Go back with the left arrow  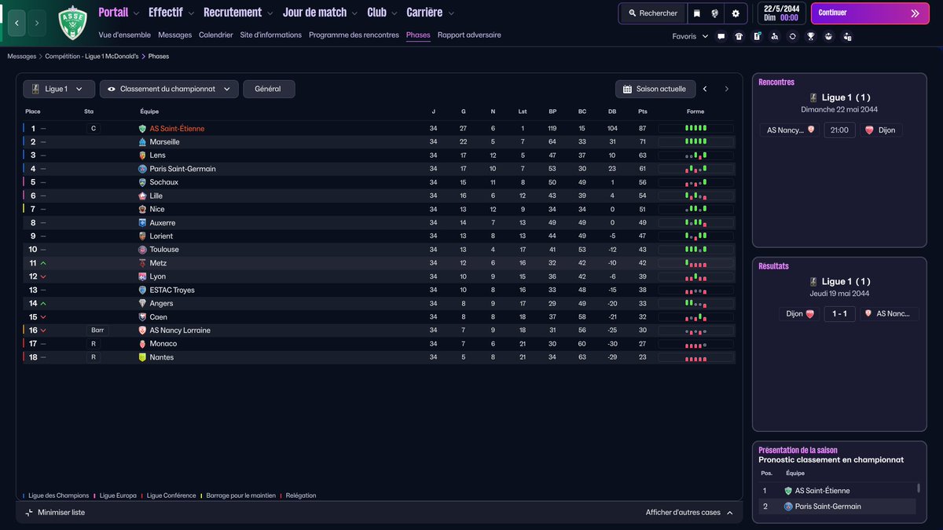click(17, 24)
